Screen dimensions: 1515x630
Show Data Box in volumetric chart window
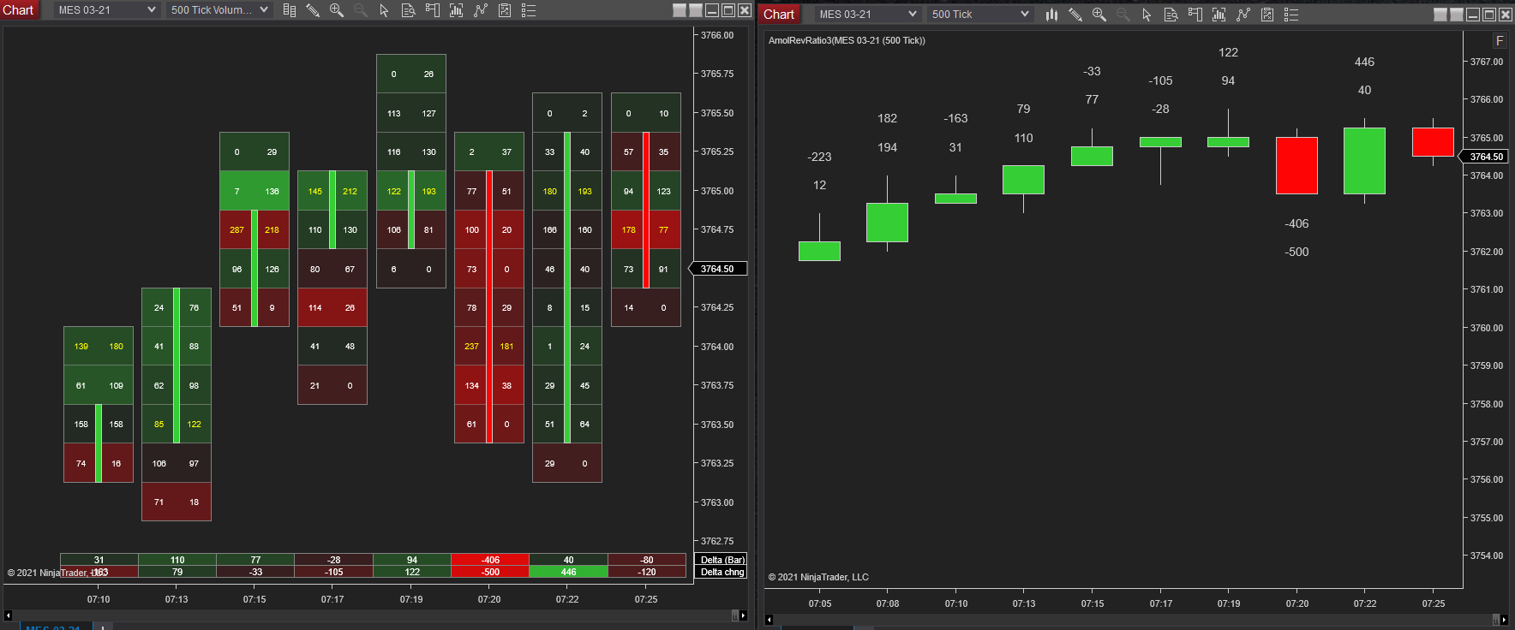(409, 10)
